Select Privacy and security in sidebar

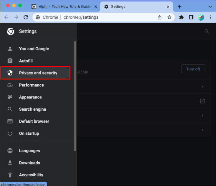click(35, 73)
